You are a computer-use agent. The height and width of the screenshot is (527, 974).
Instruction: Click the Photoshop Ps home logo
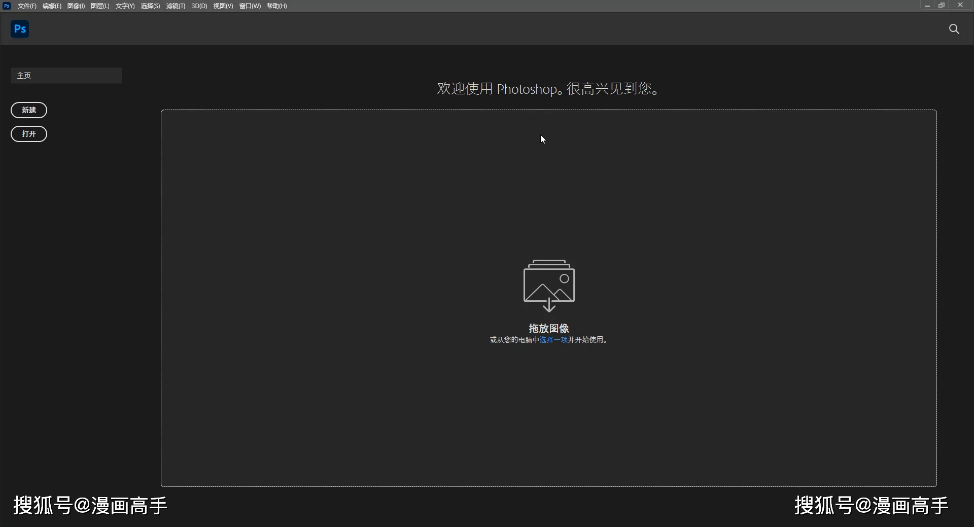(20, 29)
